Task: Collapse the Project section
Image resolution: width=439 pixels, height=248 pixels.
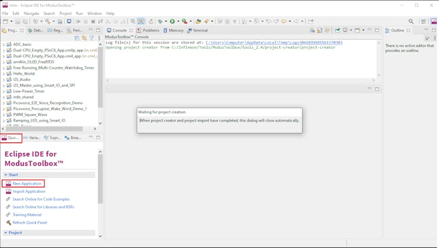Action: 5,233
